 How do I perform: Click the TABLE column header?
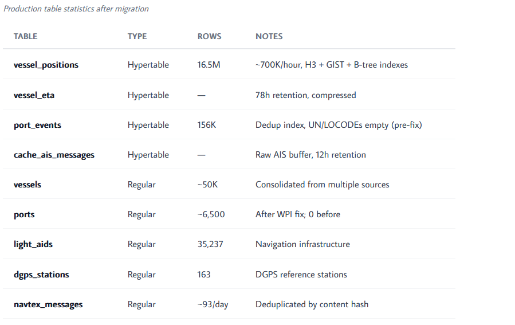pyautogui.click(x=25, y=36)
